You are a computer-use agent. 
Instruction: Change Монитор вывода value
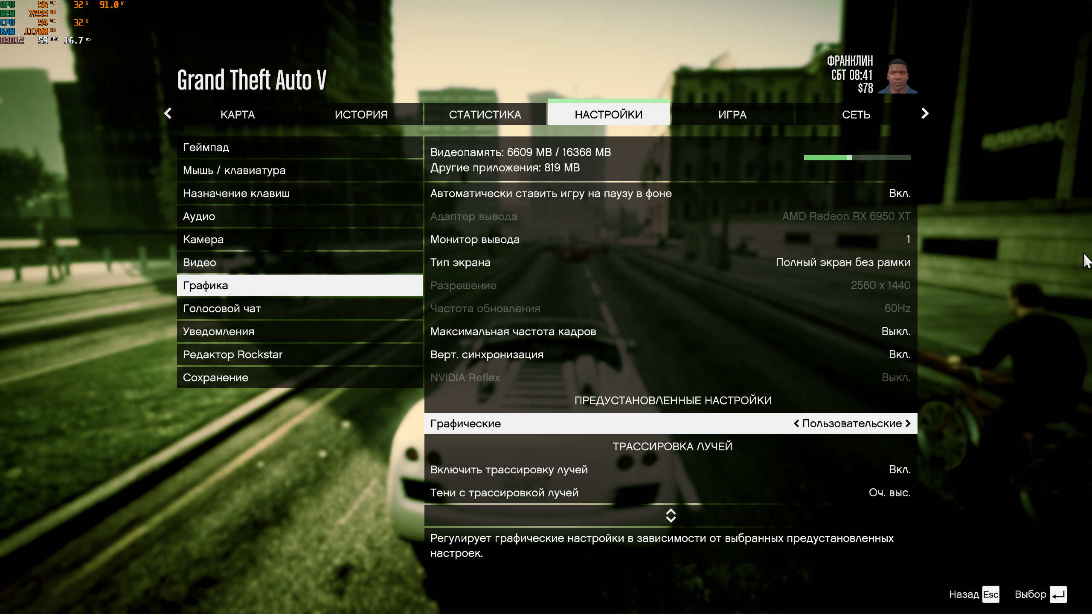(x=671, y=239)
